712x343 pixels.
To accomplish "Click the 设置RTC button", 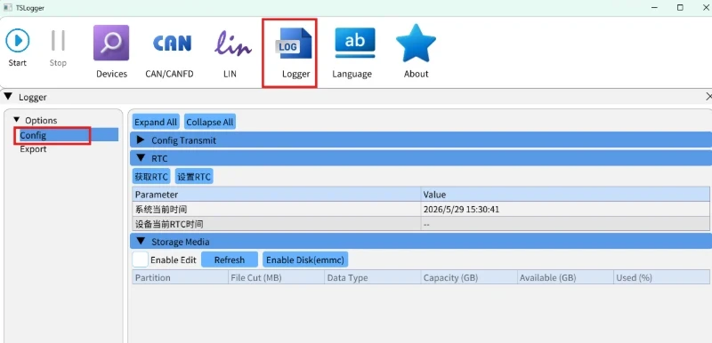I will coord(194,177).
